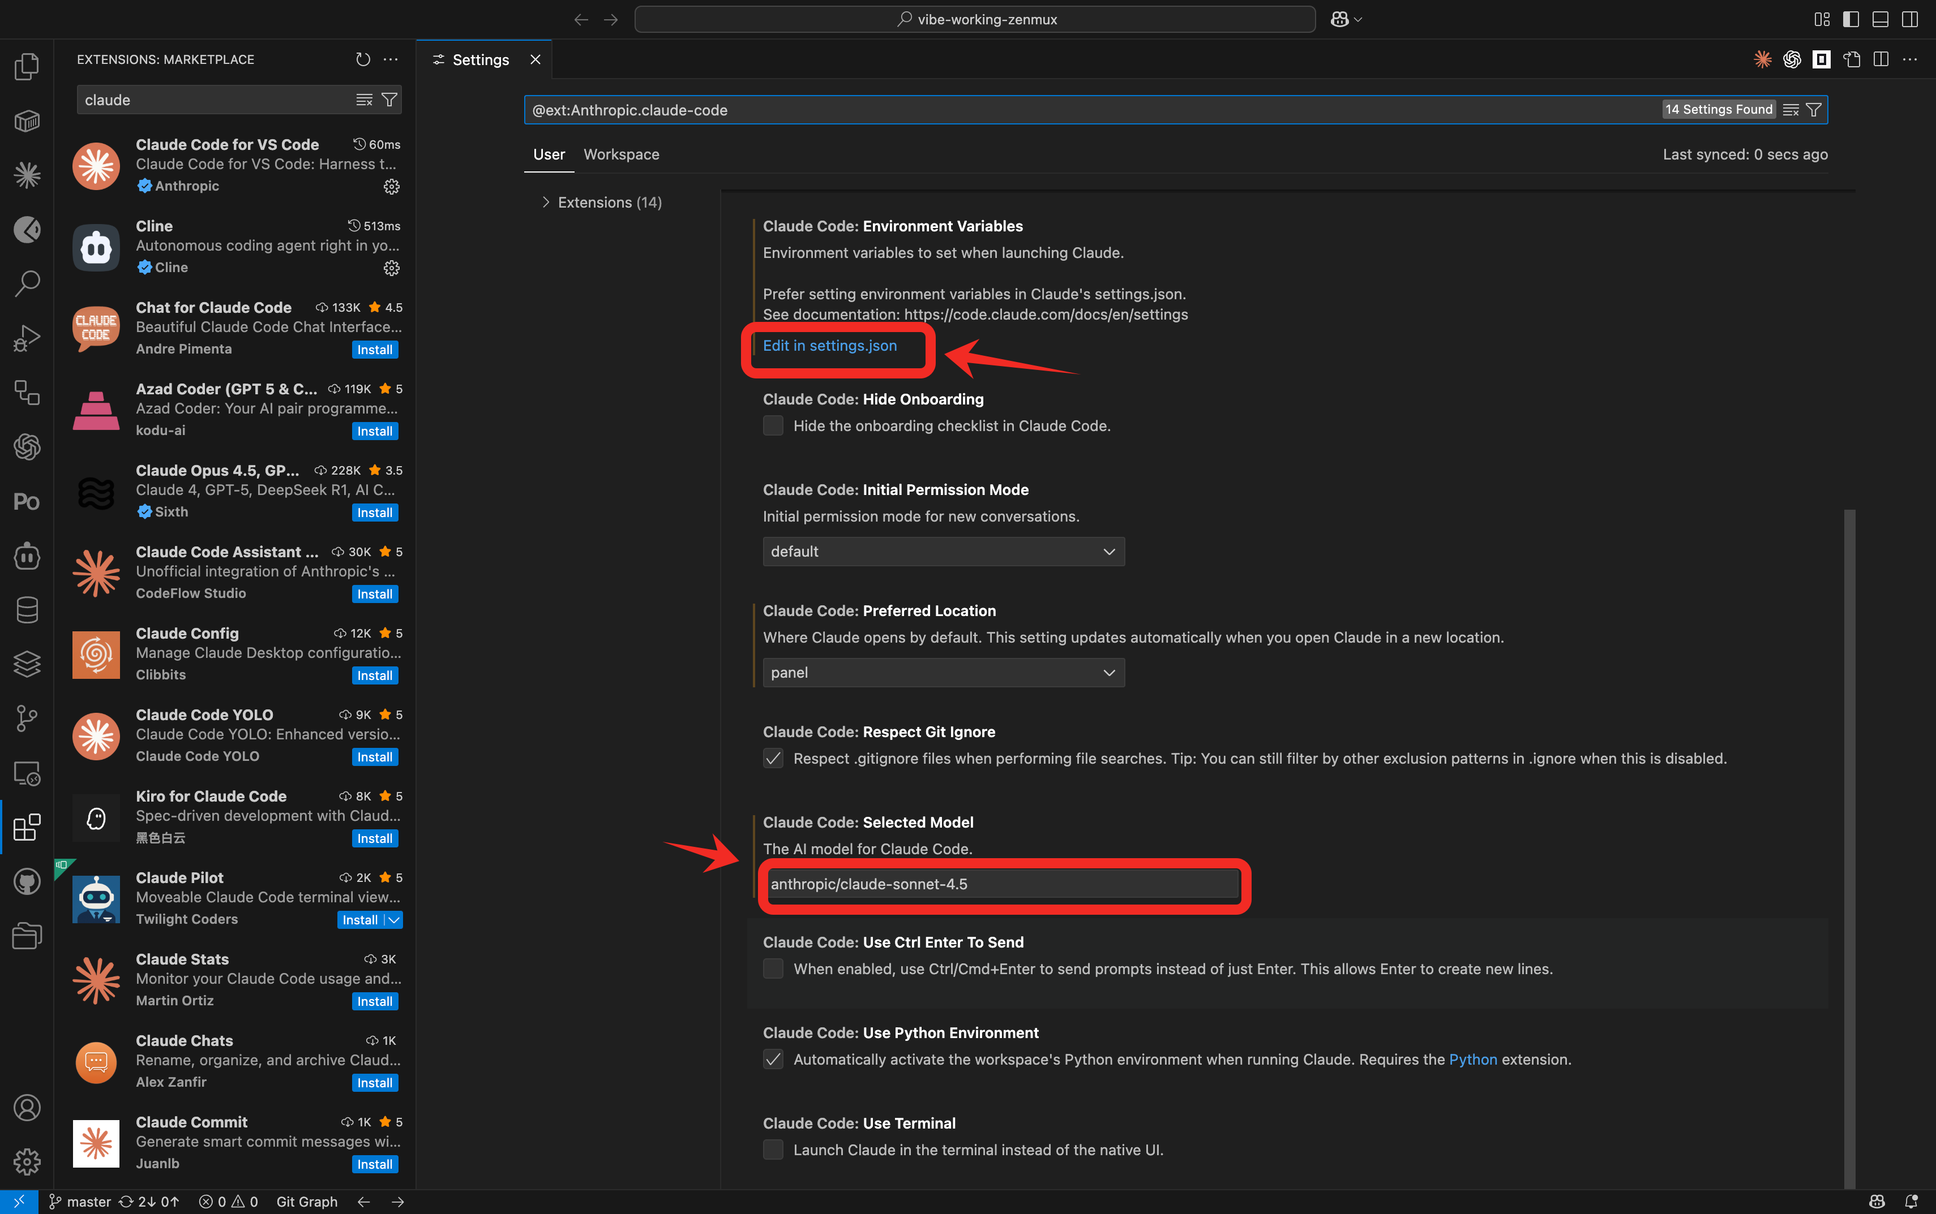
Task: Enable Use Ctrl Enter To Send checkbox
Action: coord(772,968)
